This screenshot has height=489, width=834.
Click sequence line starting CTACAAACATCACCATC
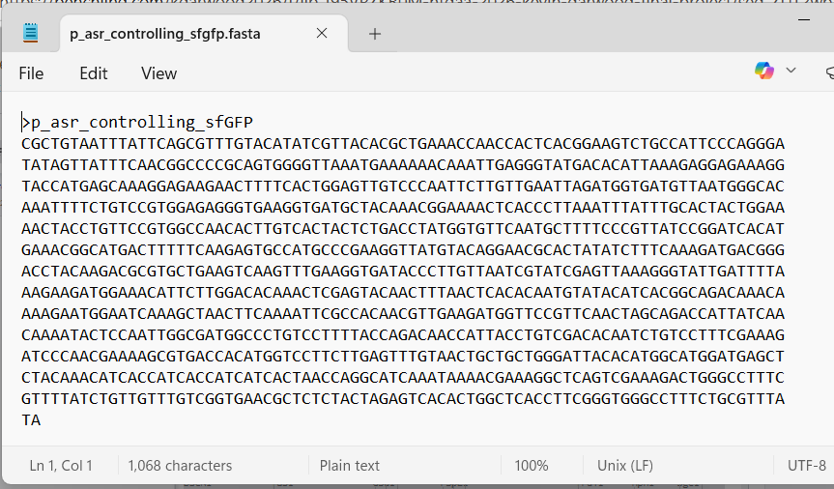403,378
